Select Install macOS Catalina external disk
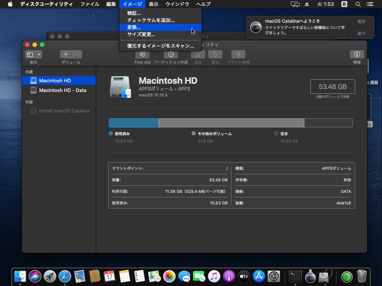The width and height of the screenshot is (382, 286). [x=59, y=111]
